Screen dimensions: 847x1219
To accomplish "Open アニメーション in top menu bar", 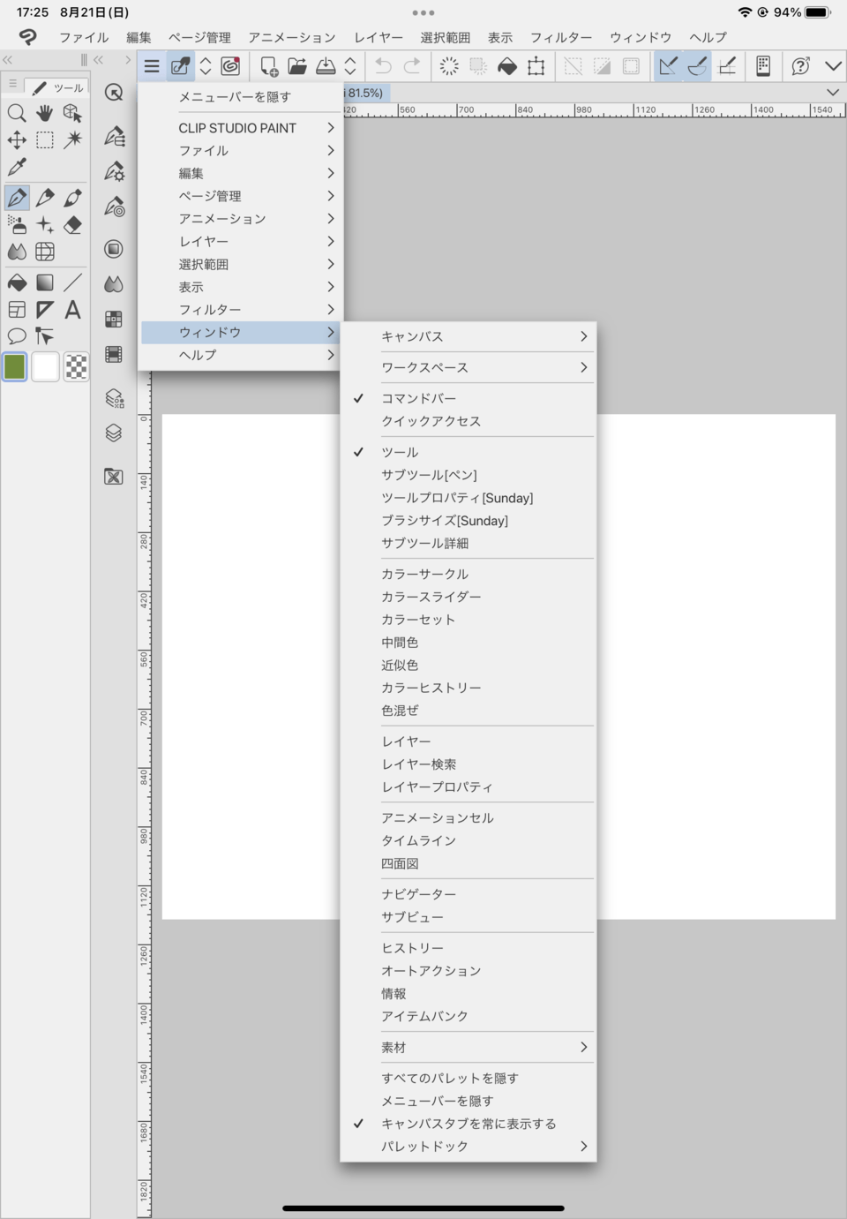I will (292, 37).
